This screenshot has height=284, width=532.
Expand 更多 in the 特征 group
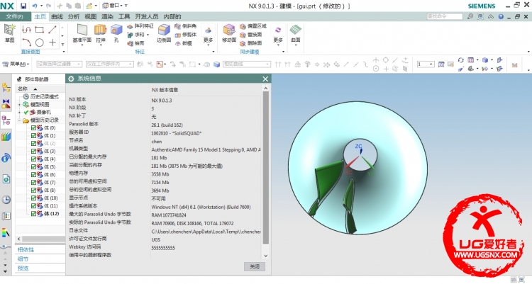click(208, 34)
